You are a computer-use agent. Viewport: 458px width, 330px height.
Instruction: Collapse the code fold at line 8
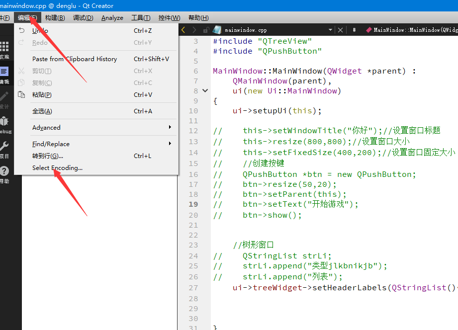coord(204,90)
